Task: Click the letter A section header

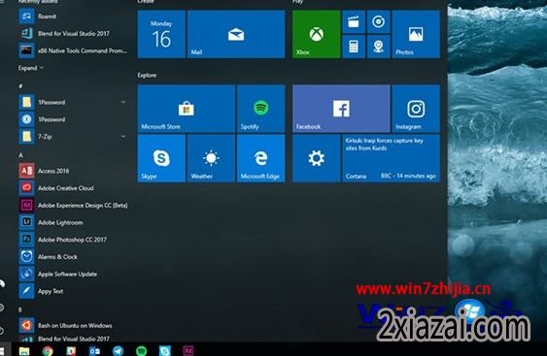Action: [x=21, y=155]
